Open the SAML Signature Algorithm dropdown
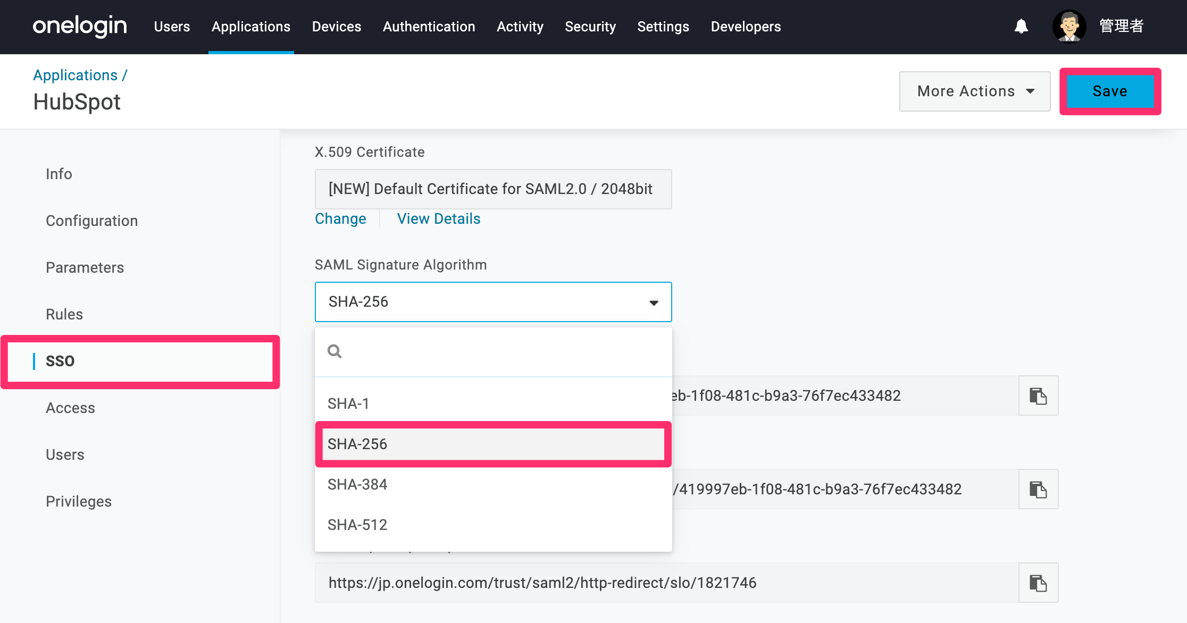1187x623 pixels. click(x=494, y=302)
